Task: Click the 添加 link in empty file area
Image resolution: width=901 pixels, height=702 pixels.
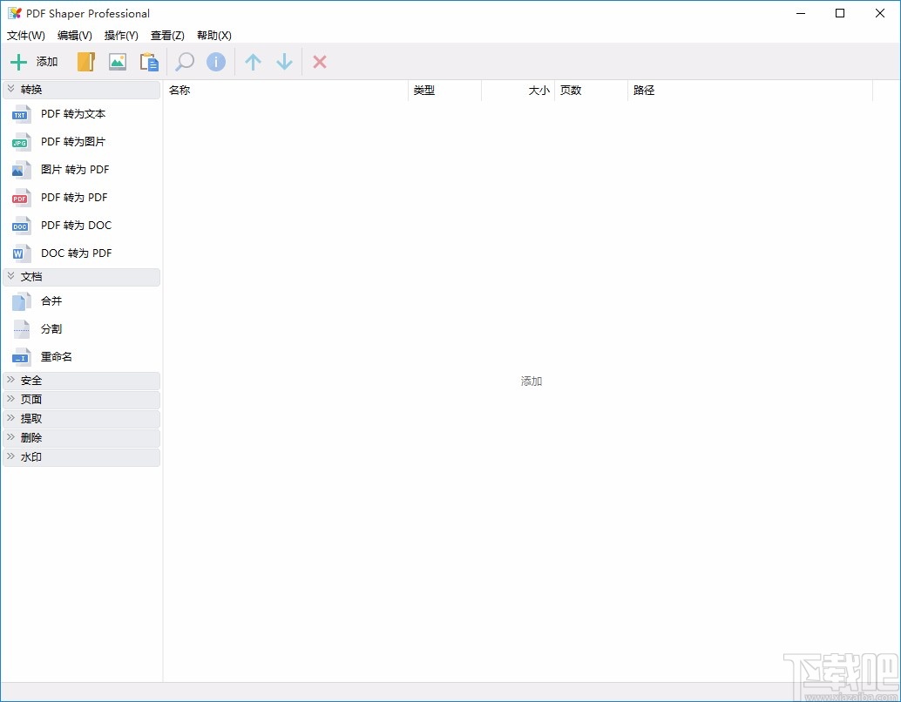Action: [x=532, y=381]
